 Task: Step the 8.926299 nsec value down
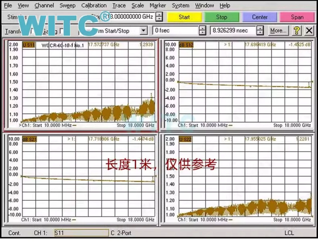click(x=260, y=33)
